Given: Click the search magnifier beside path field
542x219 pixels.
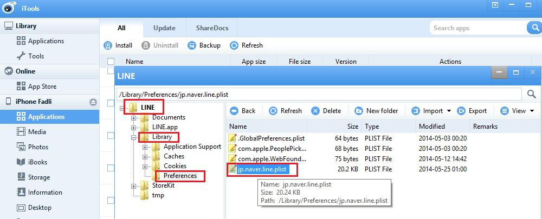Looking at the screenshot, I should [x=531, y=94].
